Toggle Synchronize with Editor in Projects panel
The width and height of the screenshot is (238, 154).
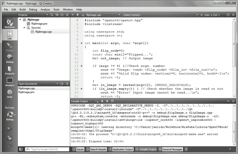pos(57,15)
